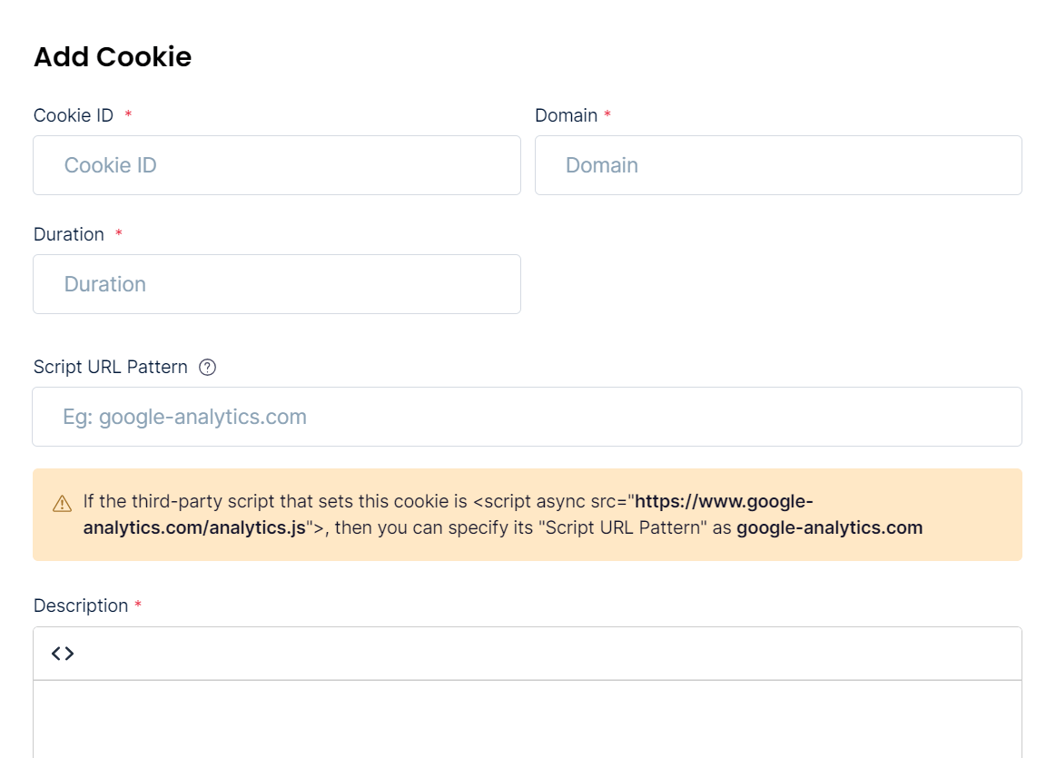The image size is (1056, 758).
Task: Click the required asterisk next to Duration
Action: click(x=119, y=233)
